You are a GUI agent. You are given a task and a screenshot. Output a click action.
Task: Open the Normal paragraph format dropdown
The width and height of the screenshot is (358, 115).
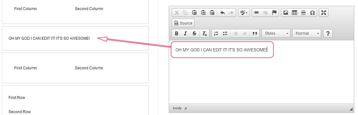point(307,33)
